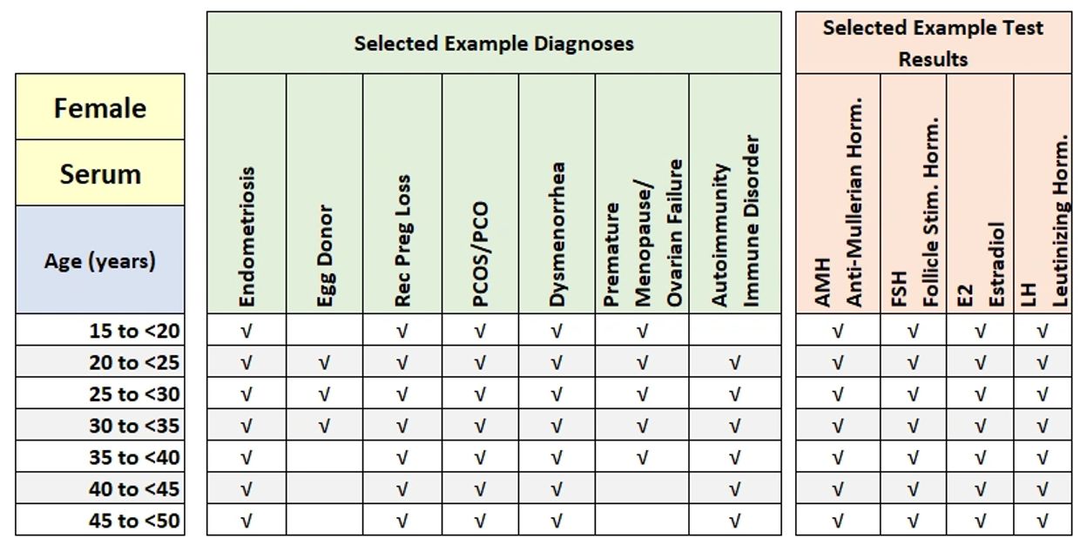Image resolution: width=1080 pixels, height=538 pixels.
Task: Click the LH checkmark in the 30 to <35 row
Action: [1043, 426]
